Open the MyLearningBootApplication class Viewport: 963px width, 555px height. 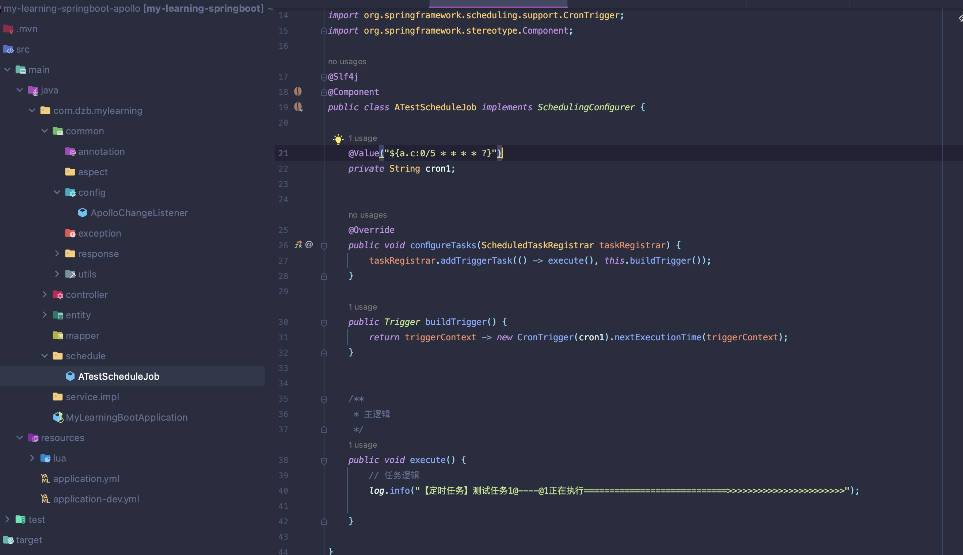click(126, 417)
